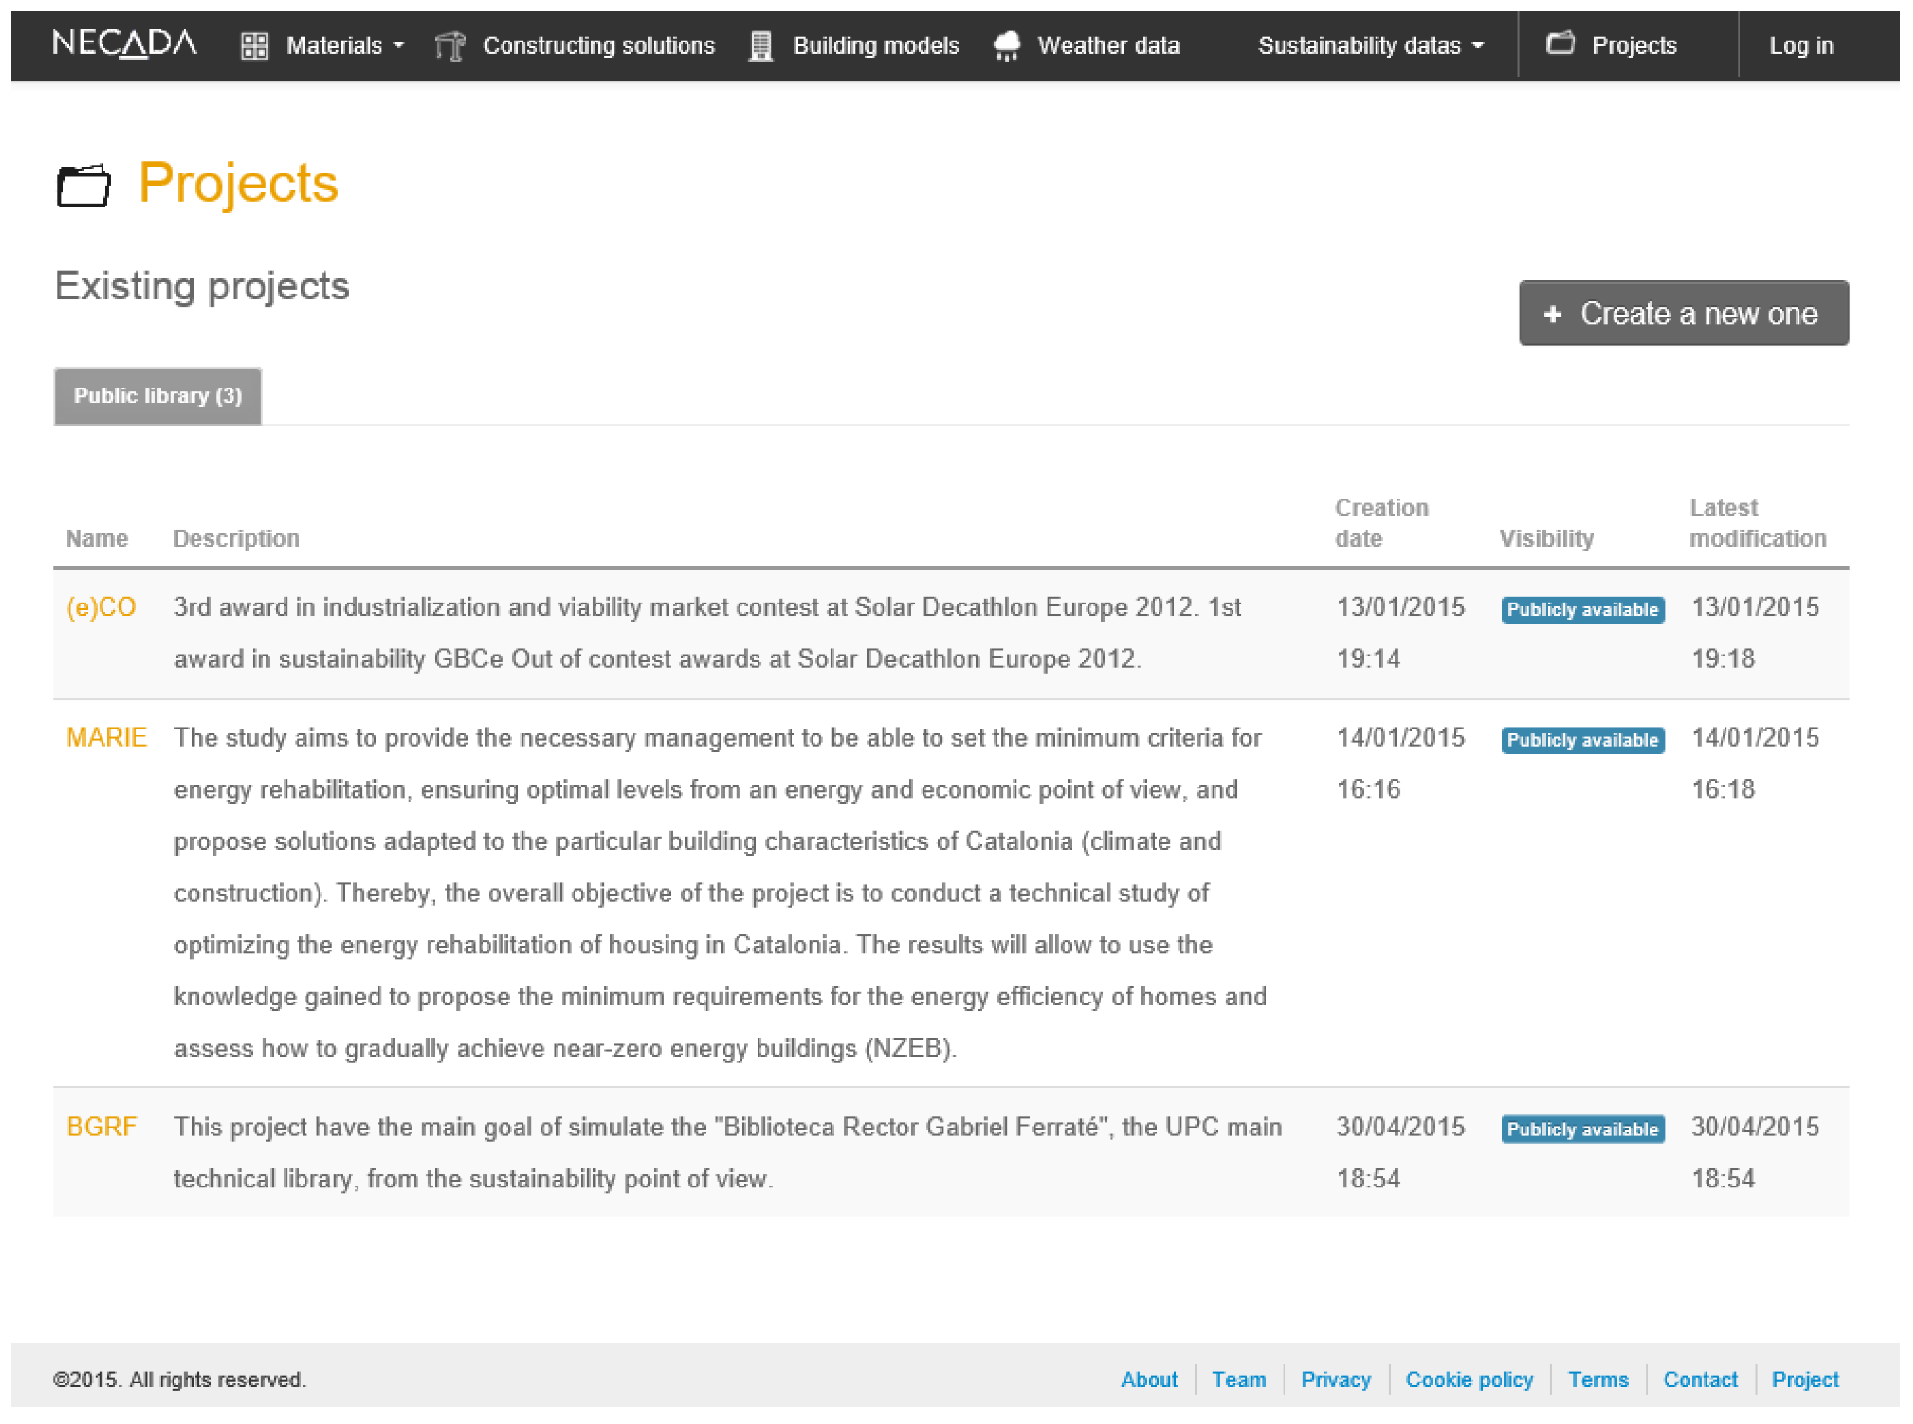Click the Materials grid icon
Image resolution: width=1913 pixels, height=1424 pixels.
point(254,46)
